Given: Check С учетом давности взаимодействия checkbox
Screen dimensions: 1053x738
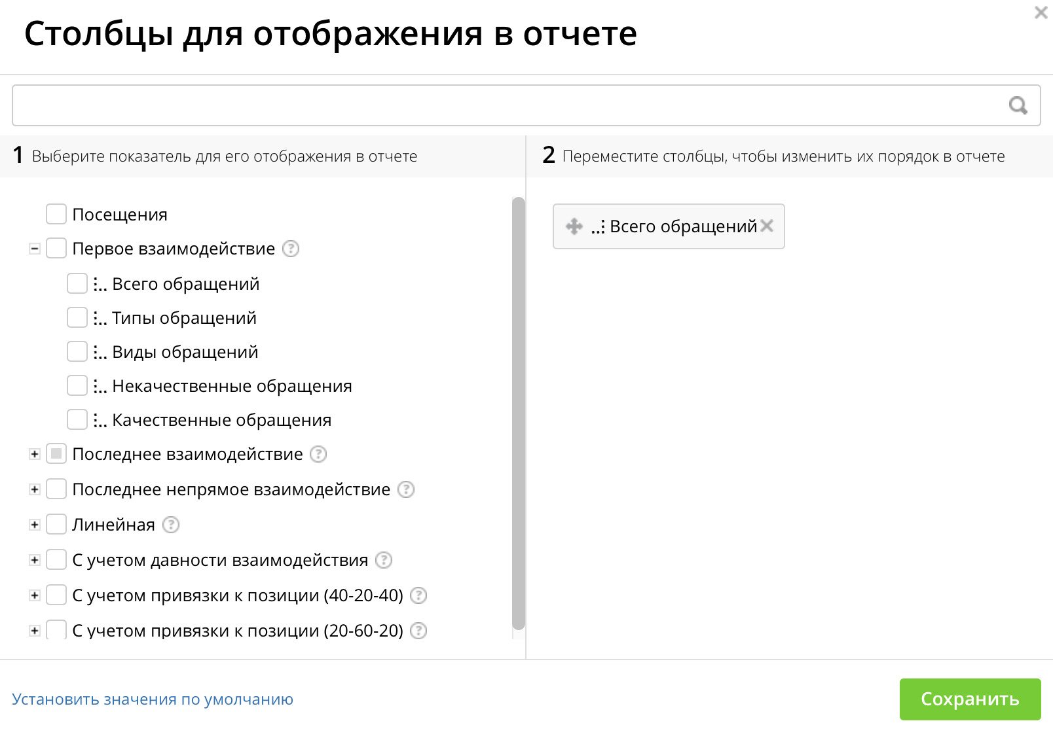Looking at the screenshot, I should point(56,559).
